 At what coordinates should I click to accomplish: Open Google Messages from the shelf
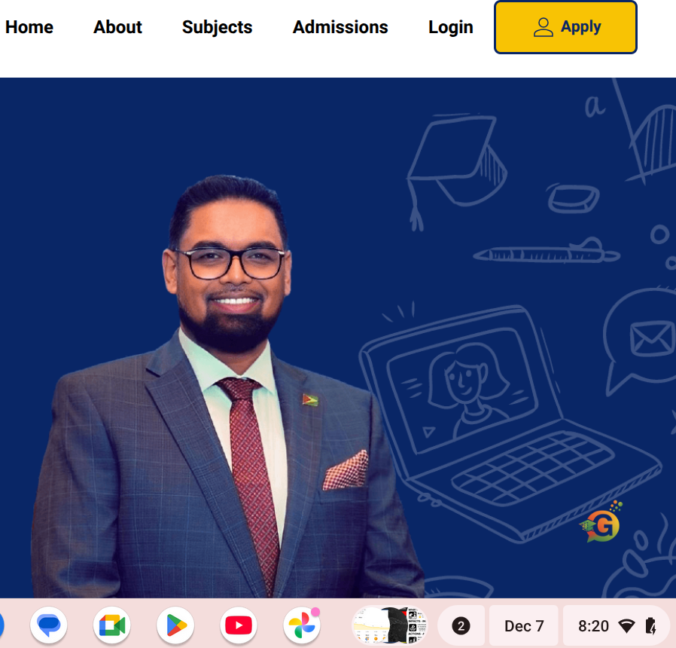click(x=49, y=625)
